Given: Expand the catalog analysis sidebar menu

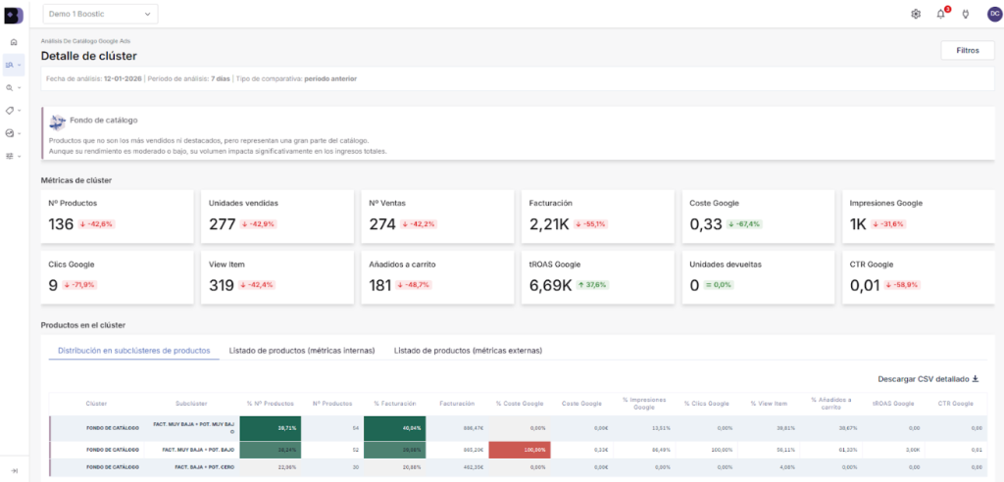Looking at the screenshot, I should click(x=13, y=65).
